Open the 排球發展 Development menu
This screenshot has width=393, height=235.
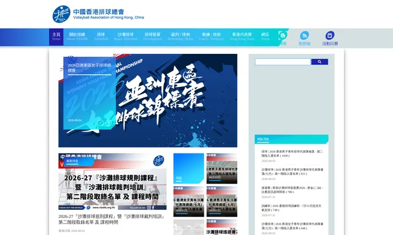[x=152, y=37]
